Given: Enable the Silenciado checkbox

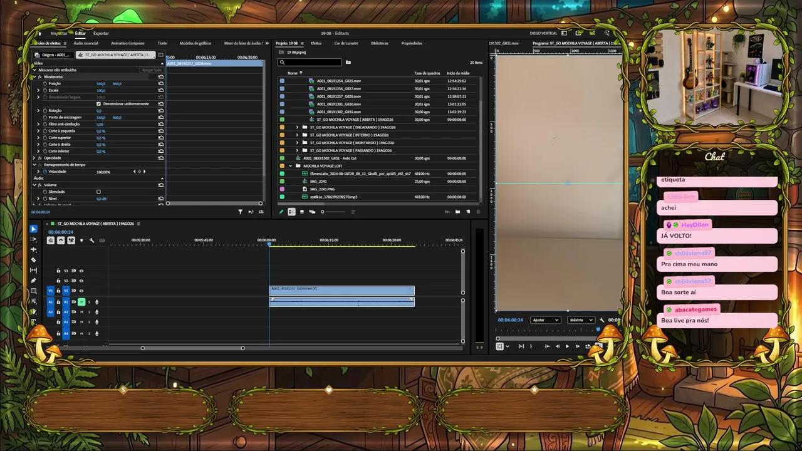Looking at the screenshot, I should click(x=98, y=192).
